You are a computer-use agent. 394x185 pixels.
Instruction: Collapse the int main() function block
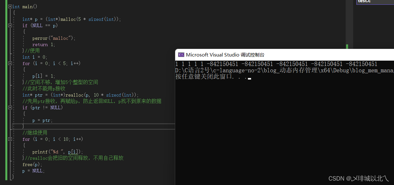point(10,7)
